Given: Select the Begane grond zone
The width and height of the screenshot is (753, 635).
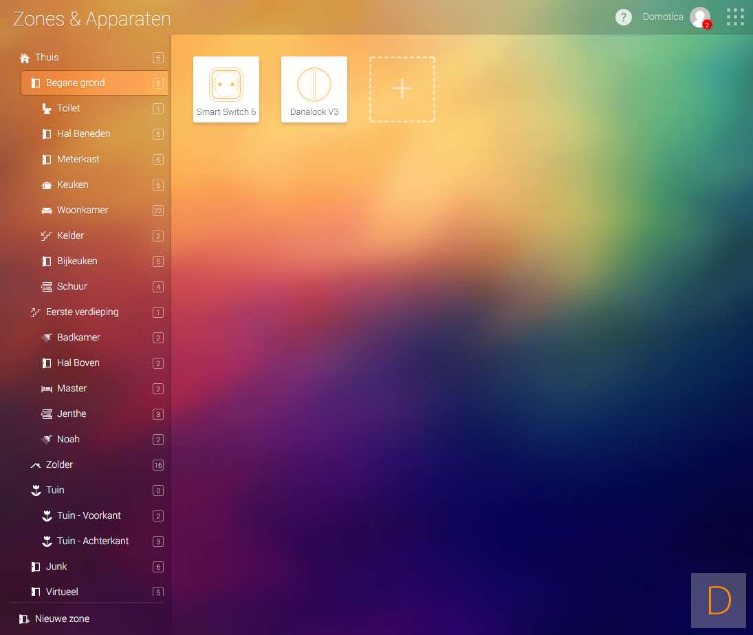Looking at the screenshot, I should (76, 83).
